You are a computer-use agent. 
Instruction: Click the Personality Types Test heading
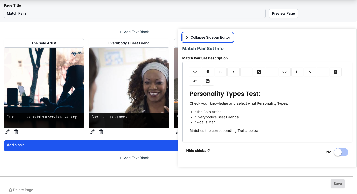coord(225,94)
